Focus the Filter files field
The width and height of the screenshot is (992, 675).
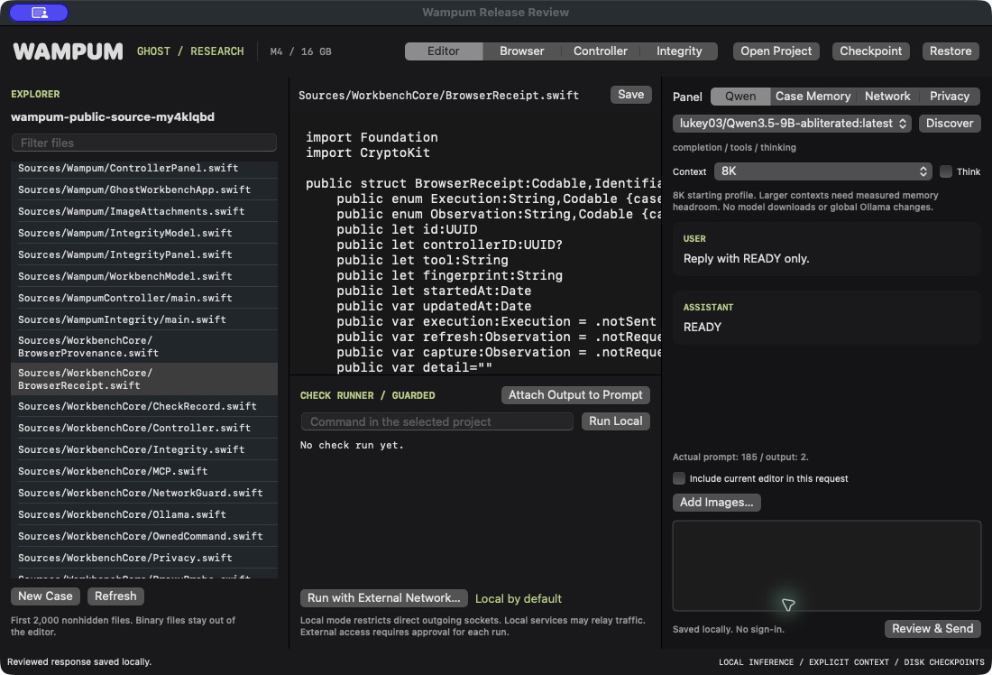(x=144, y=143)
